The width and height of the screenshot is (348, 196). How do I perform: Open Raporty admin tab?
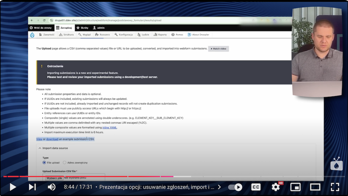point(160,35)
